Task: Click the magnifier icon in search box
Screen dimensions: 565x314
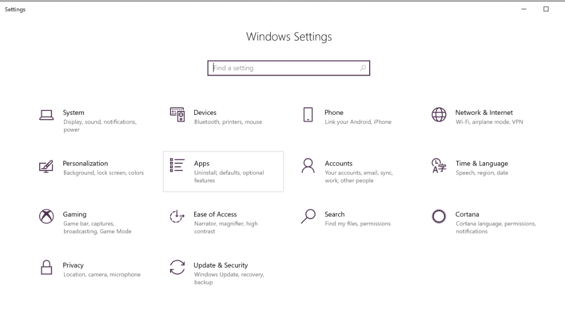Action: point(363,68)
